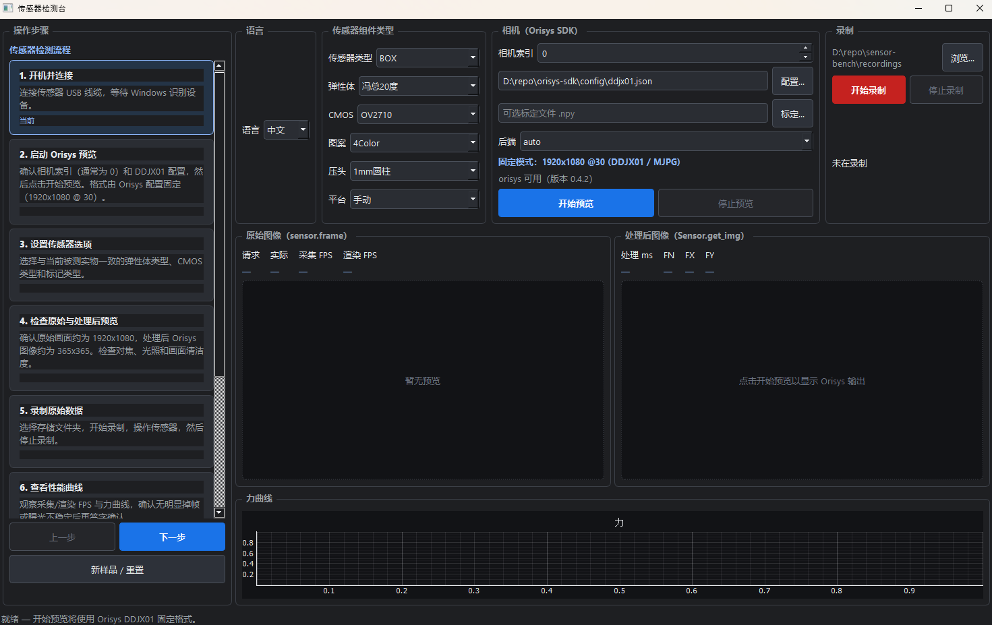Click the steps list scrollbar thumb
Screen dimensions: 992x625
(219, 224)
